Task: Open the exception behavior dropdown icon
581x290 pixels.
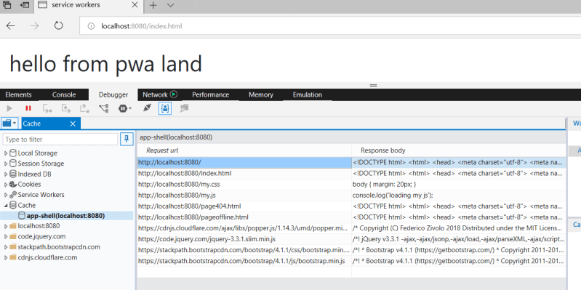Action: click(x=124, y=108)
